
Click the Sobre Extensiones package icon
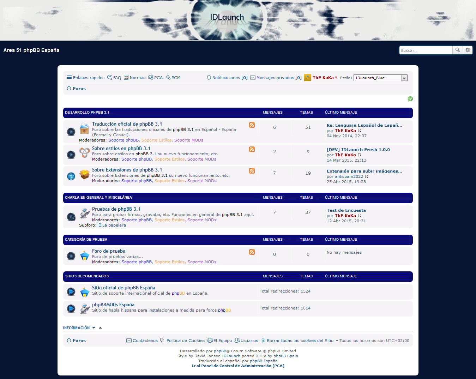point(84,174)
